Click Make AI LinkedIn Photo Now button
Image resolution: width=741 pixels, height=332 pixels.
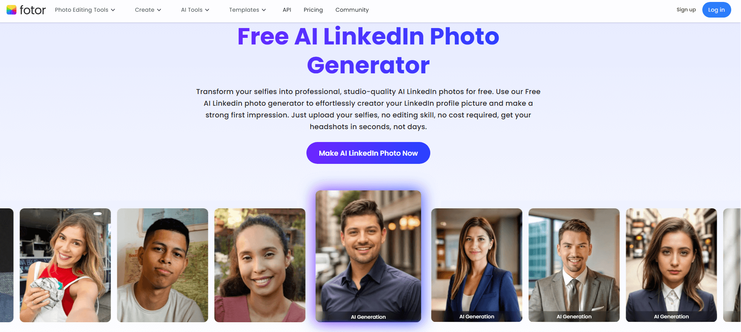point(368,153)
